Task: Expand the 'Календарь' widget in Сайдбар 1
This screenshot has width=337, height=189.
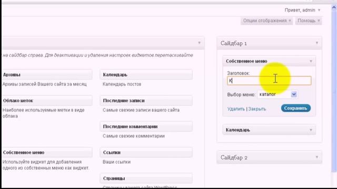Action: [311, 130]
